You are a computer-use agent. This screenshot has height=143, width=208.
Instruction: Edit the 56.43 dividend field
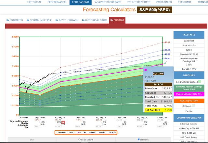[x=38, y=126]
